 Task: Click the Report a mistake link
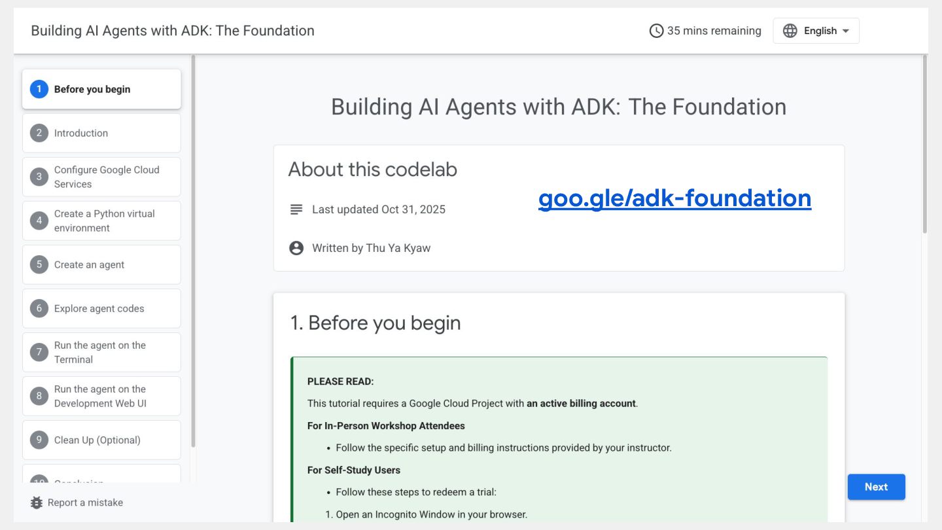point(85,503)
